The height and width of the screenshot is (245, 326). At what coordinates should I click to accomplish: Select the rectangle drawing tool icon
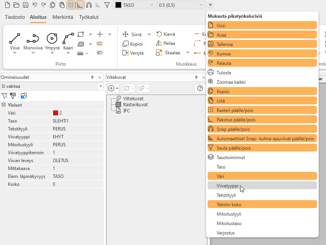pyautogui.click(x=81, y=34)
